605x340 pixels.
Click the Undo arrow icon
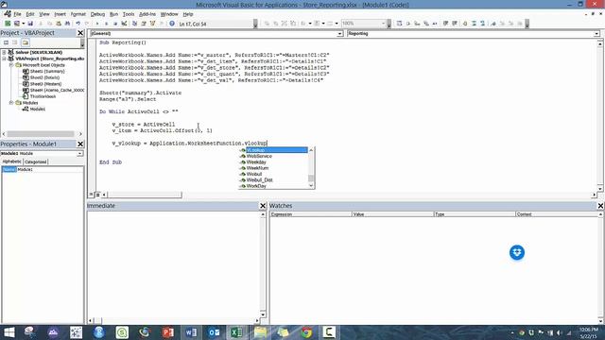pos(78,24)
